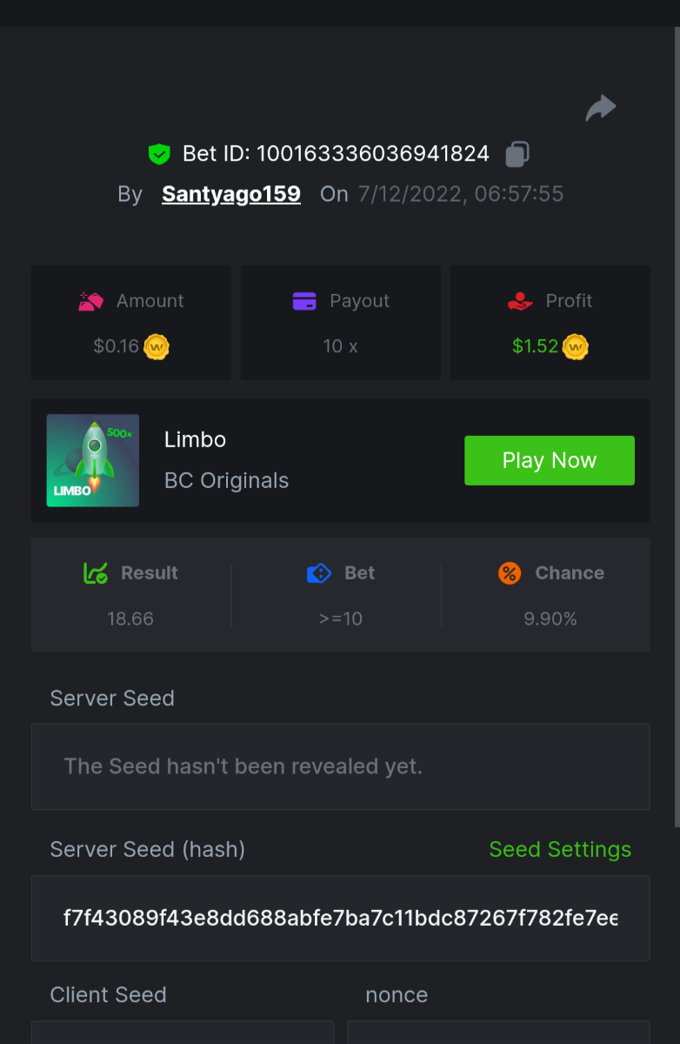Open Seed Settings link

pyautogui.click(x=560, y=849)
